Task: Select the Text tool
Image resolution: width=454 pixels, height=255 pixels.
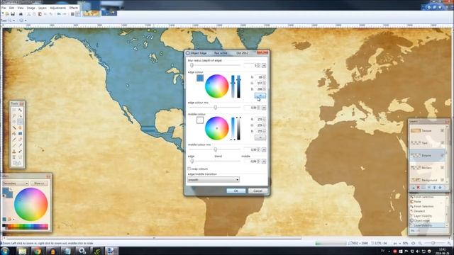Action: pyautogui.click(x=14, y=157)
